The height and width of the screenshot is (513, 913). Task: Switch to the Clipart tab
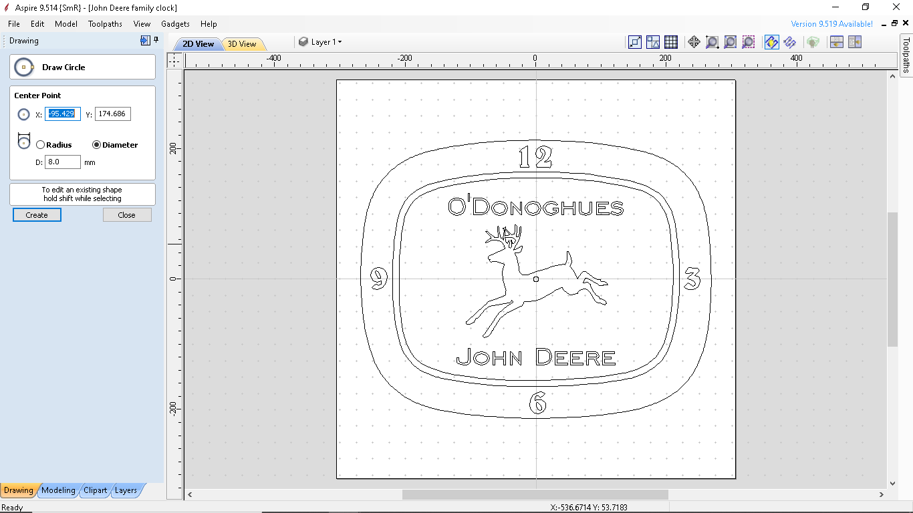(x=95, y=490)
